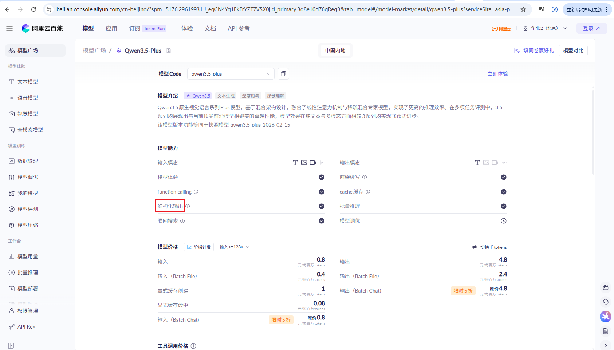Show info tooltip for 前缀续写

pyautogui.click(x=365, y=177)
